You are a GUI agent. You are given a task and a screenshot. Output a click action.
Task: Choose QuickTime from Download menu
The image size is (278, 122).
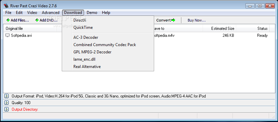[x=108, y=28]
